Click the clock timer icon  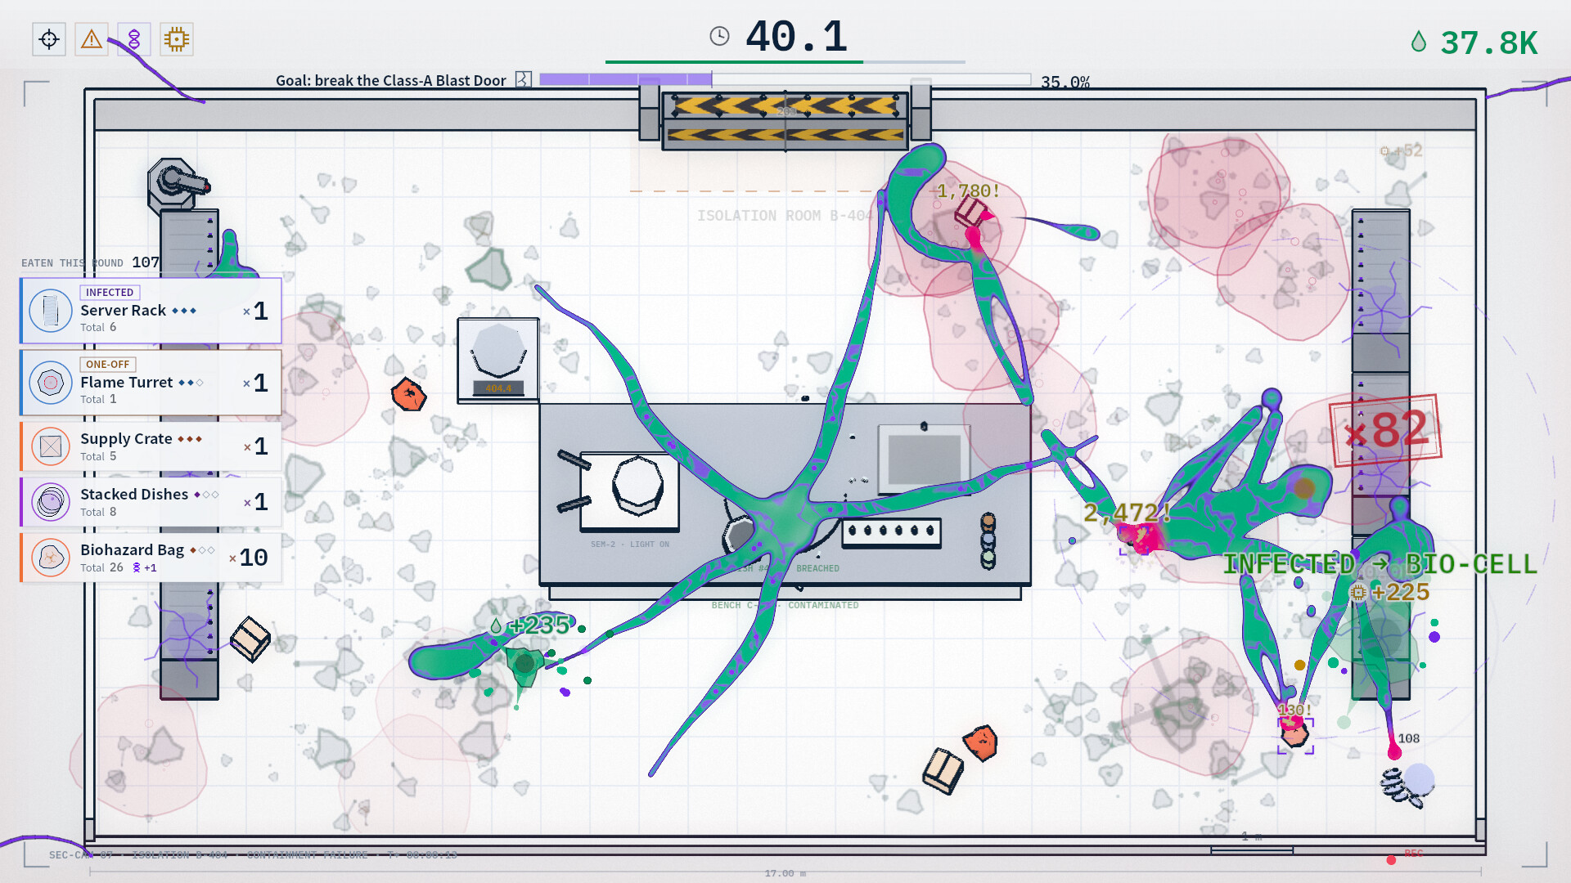[719, 36]
